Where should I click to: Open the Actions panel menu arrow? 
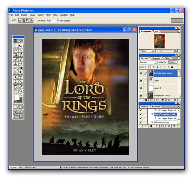click(x=179, y=106)
